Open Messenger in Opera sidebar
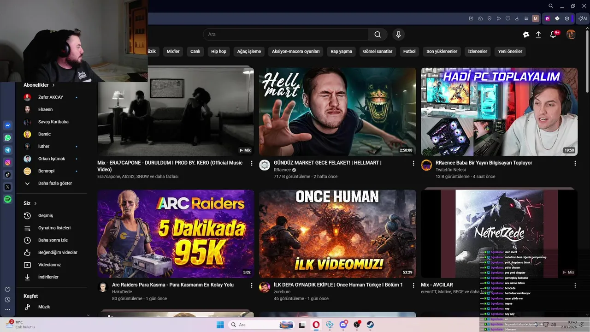 (x=8, y=125)
